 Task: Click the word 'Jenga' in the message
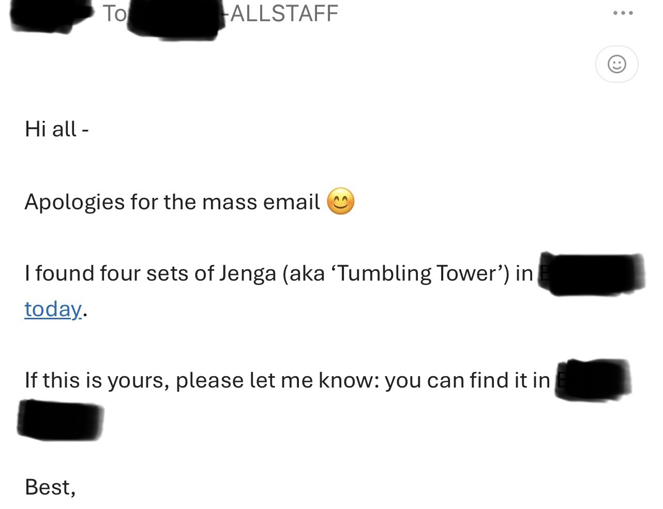click(x=248, y=273)
